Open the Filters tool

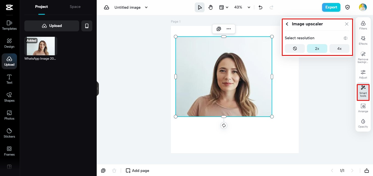click(363, 25)
